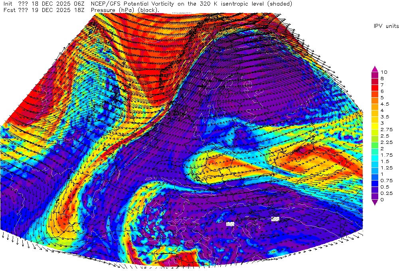This screenshot has height=271, width=399.
Task: Click the 400 pressure contour label over Turkey
Action: tap(230, 224)
